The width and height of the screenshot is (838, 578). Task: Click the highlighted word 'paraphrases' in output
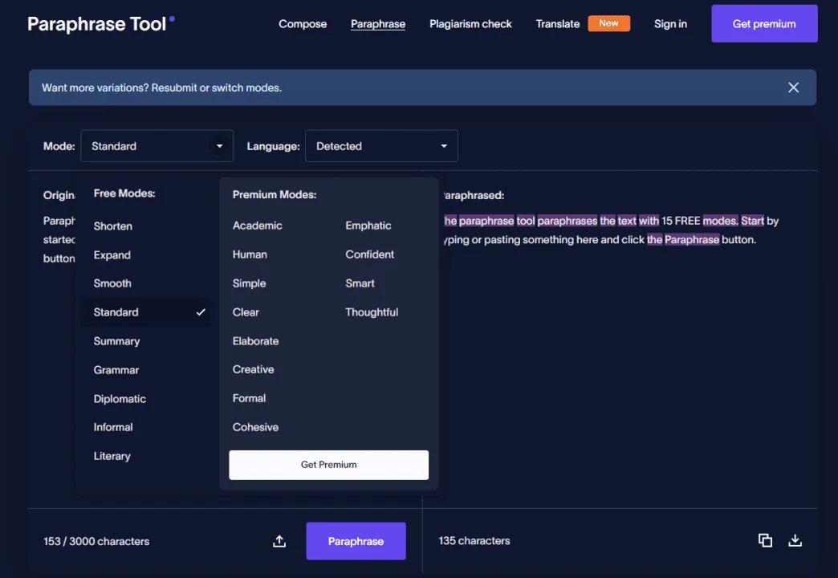coord(567,221)
